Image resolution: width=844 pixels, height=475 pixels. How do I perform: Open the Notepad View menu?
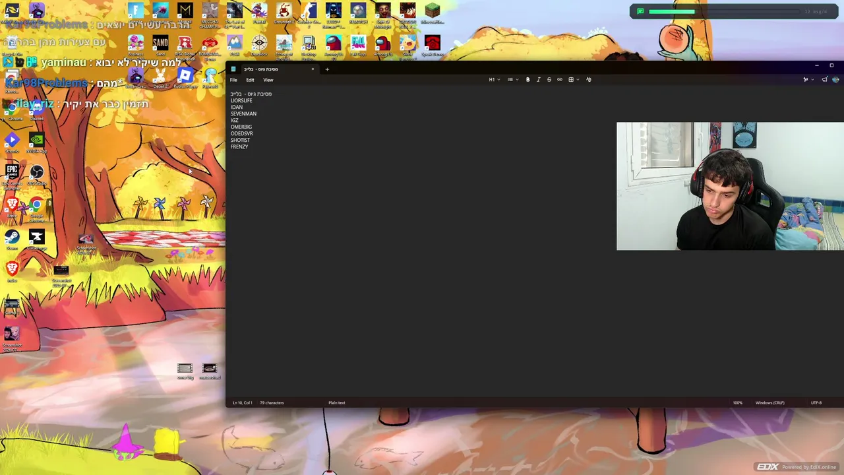click(x=268, y=80)
